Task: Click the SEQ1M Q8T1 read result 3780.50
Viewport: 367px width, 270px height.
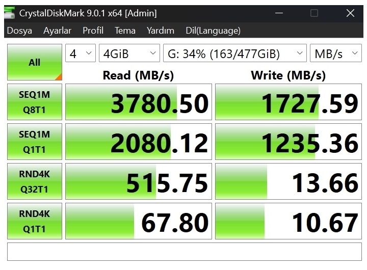Action: [139, 102]
